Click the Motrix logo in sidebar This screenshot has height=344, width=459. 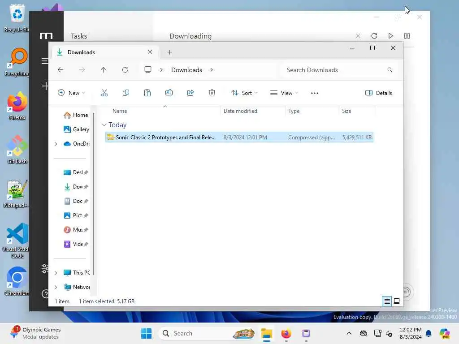46,36
